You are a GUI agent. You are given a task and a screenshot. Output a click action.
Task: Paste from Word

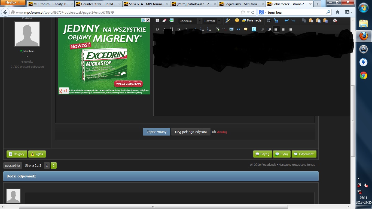[325, 20]
